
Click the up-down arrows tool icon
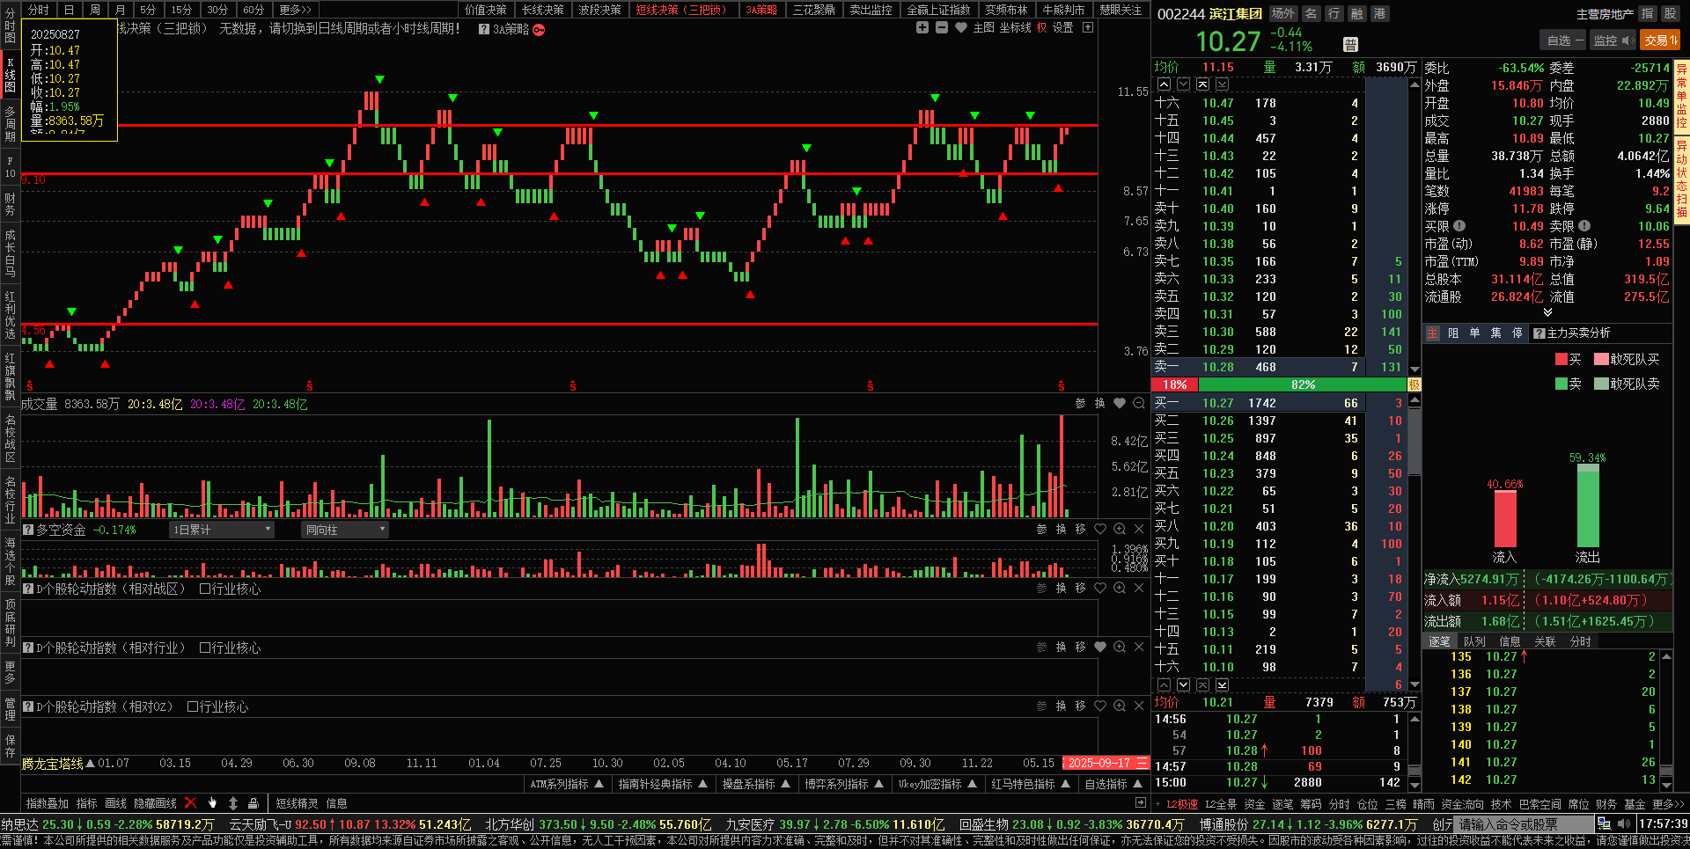click(233, 802)
